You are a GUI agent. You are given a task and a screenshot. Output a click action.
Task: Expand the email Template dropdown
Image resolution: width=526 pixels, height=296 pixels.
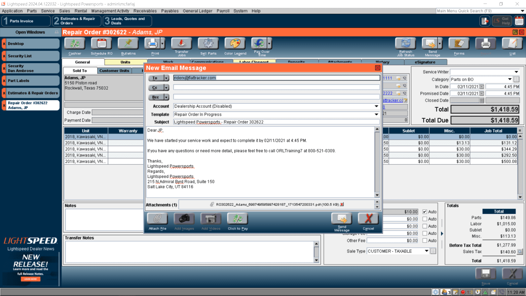(376, 114)
